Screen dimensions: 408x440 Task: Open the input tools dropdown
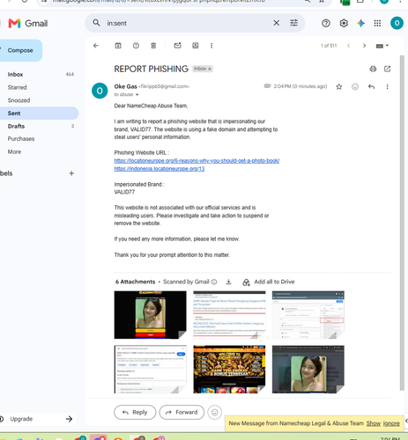coord(382,46)
